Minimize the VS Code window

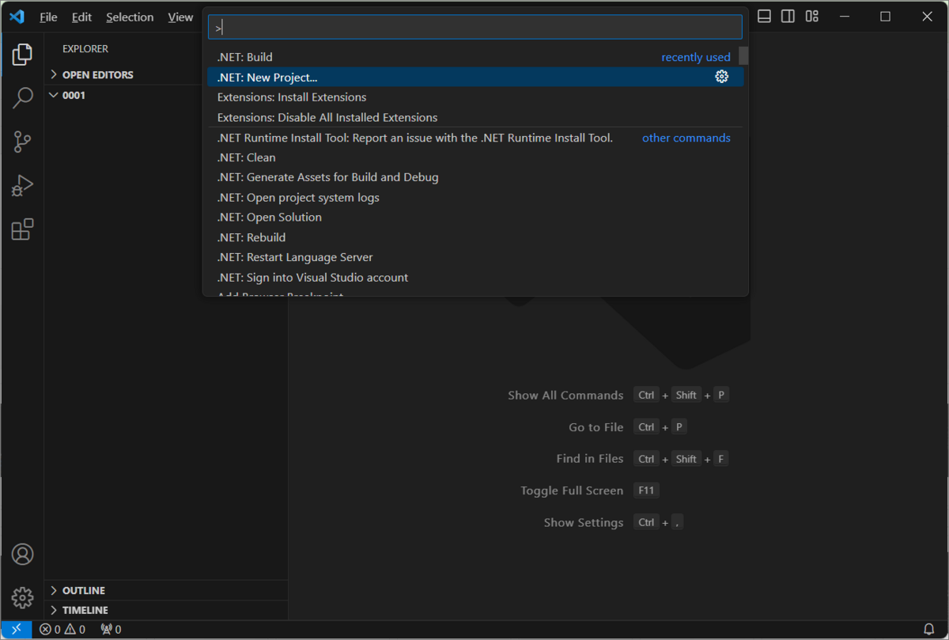tap(843, 17)
